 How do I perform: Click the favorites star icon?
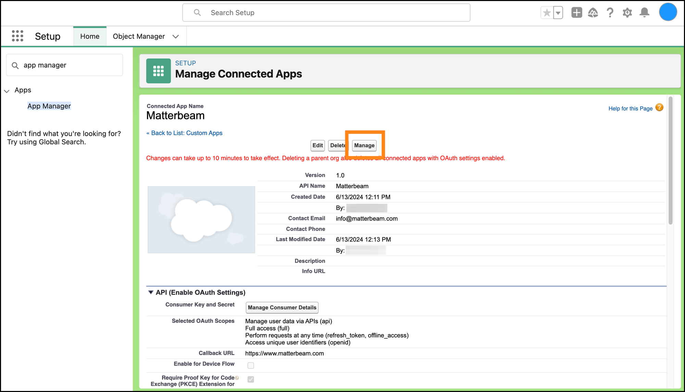pos(547,13)
